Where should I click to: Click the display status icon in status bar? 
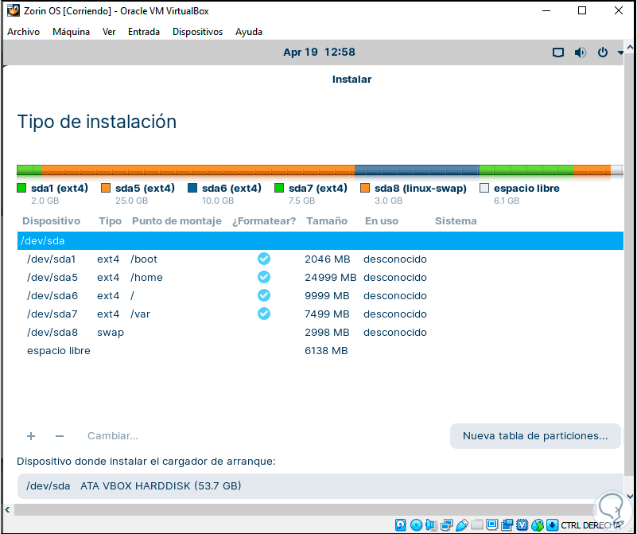point(492,524)
